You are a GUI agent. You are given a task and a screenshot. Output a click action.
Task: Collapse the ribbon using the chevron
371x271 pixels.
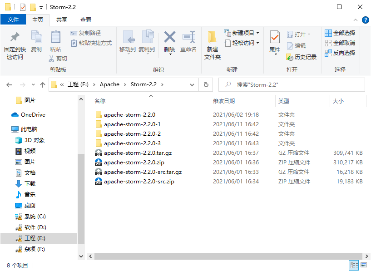click(x=356, y=20)
